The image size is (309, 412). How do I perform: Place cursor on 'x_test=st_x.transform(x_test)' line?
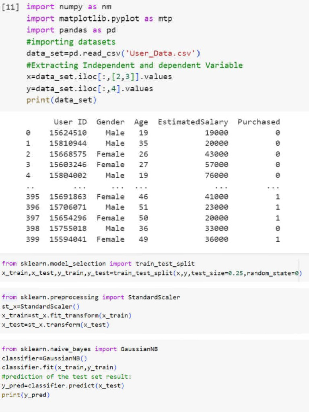[x=56, y=324]
